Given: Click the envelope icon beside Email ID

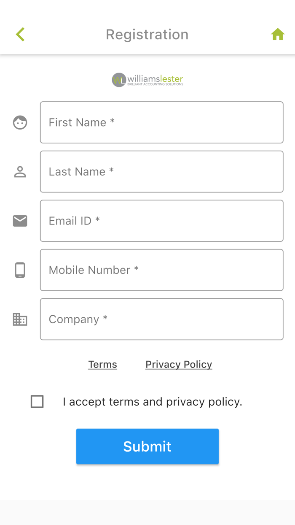Looking at the screenshot, I should pos(20,221).
